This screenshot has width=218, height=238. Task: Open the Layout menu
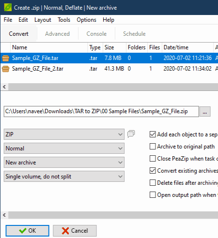pos(43,20)
